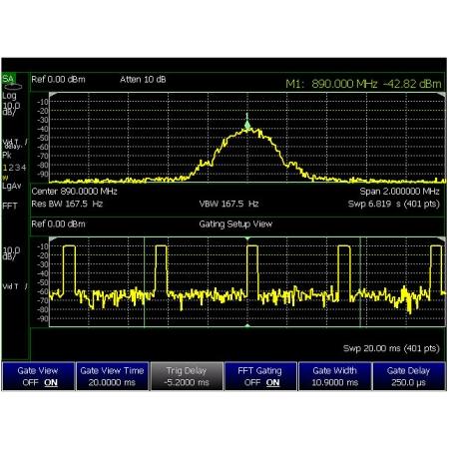Click the Atten 10 dB label
449x449 pixels.
coord(143,79)
